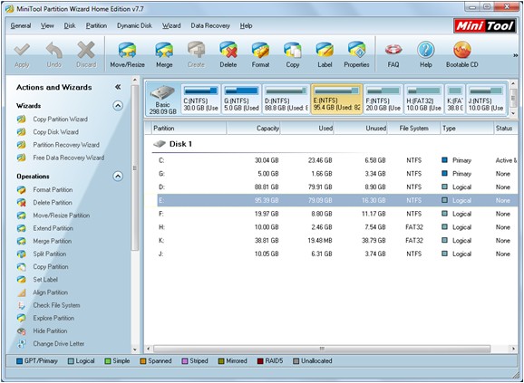Click disk map scroll down arrow
524x383 pixels.
514,114
